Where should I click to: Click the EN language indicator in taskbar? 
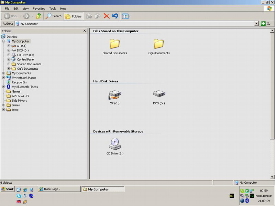(232, 196)
